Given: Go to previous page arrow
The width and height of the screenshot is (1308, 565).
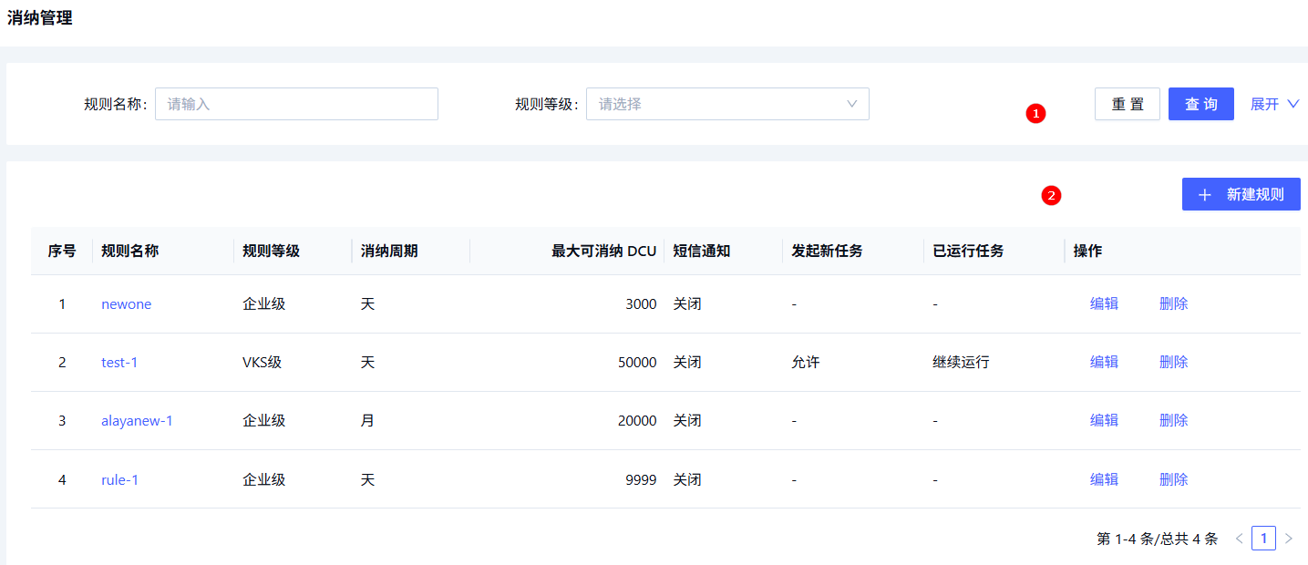Looking at the screenshot, I should click(1239, 539).
